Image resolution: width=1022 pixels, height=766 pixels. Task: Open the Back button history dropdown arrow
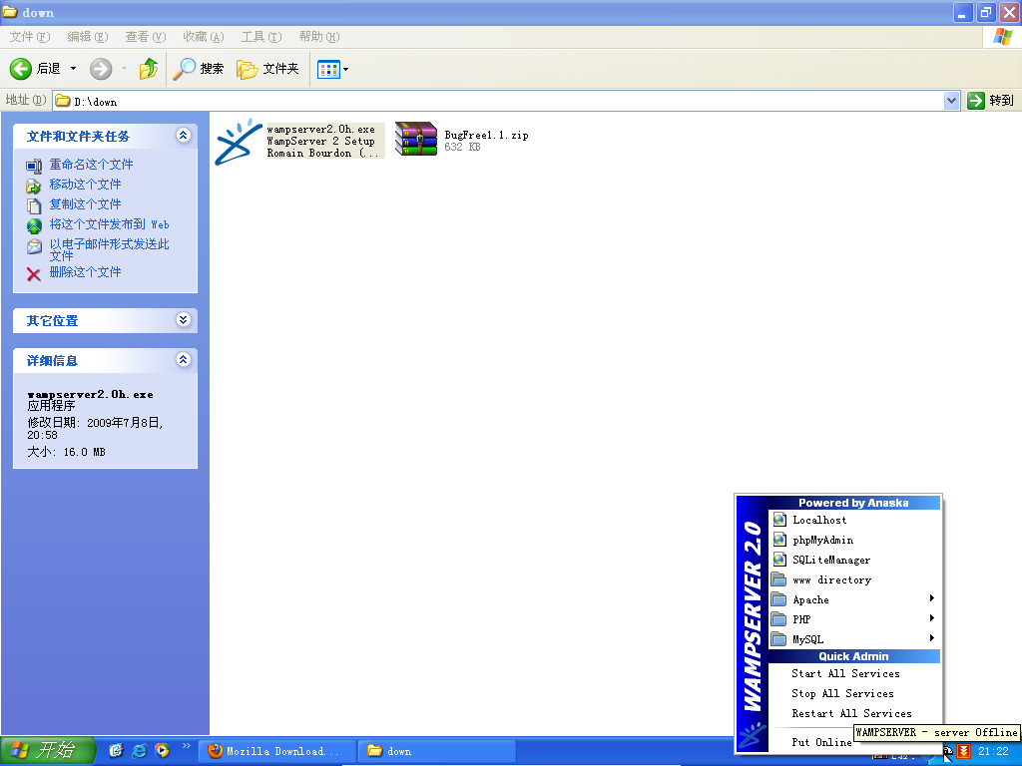click(73, 69)
